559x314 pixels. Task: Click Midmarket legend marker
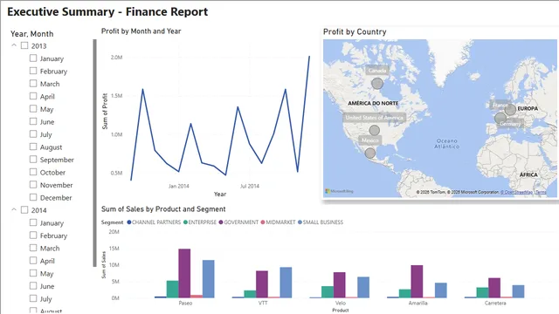pyautogui.click(x=263, y=222)
